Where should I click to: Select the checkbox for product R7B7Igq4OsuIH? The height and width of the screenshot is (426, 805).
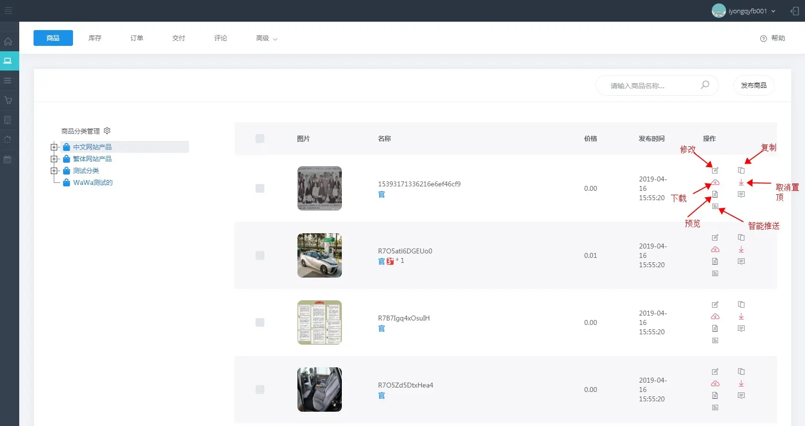click(260, 322)
